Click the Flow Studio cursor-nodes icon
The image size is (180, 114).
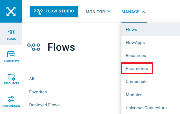click(38, 12)
